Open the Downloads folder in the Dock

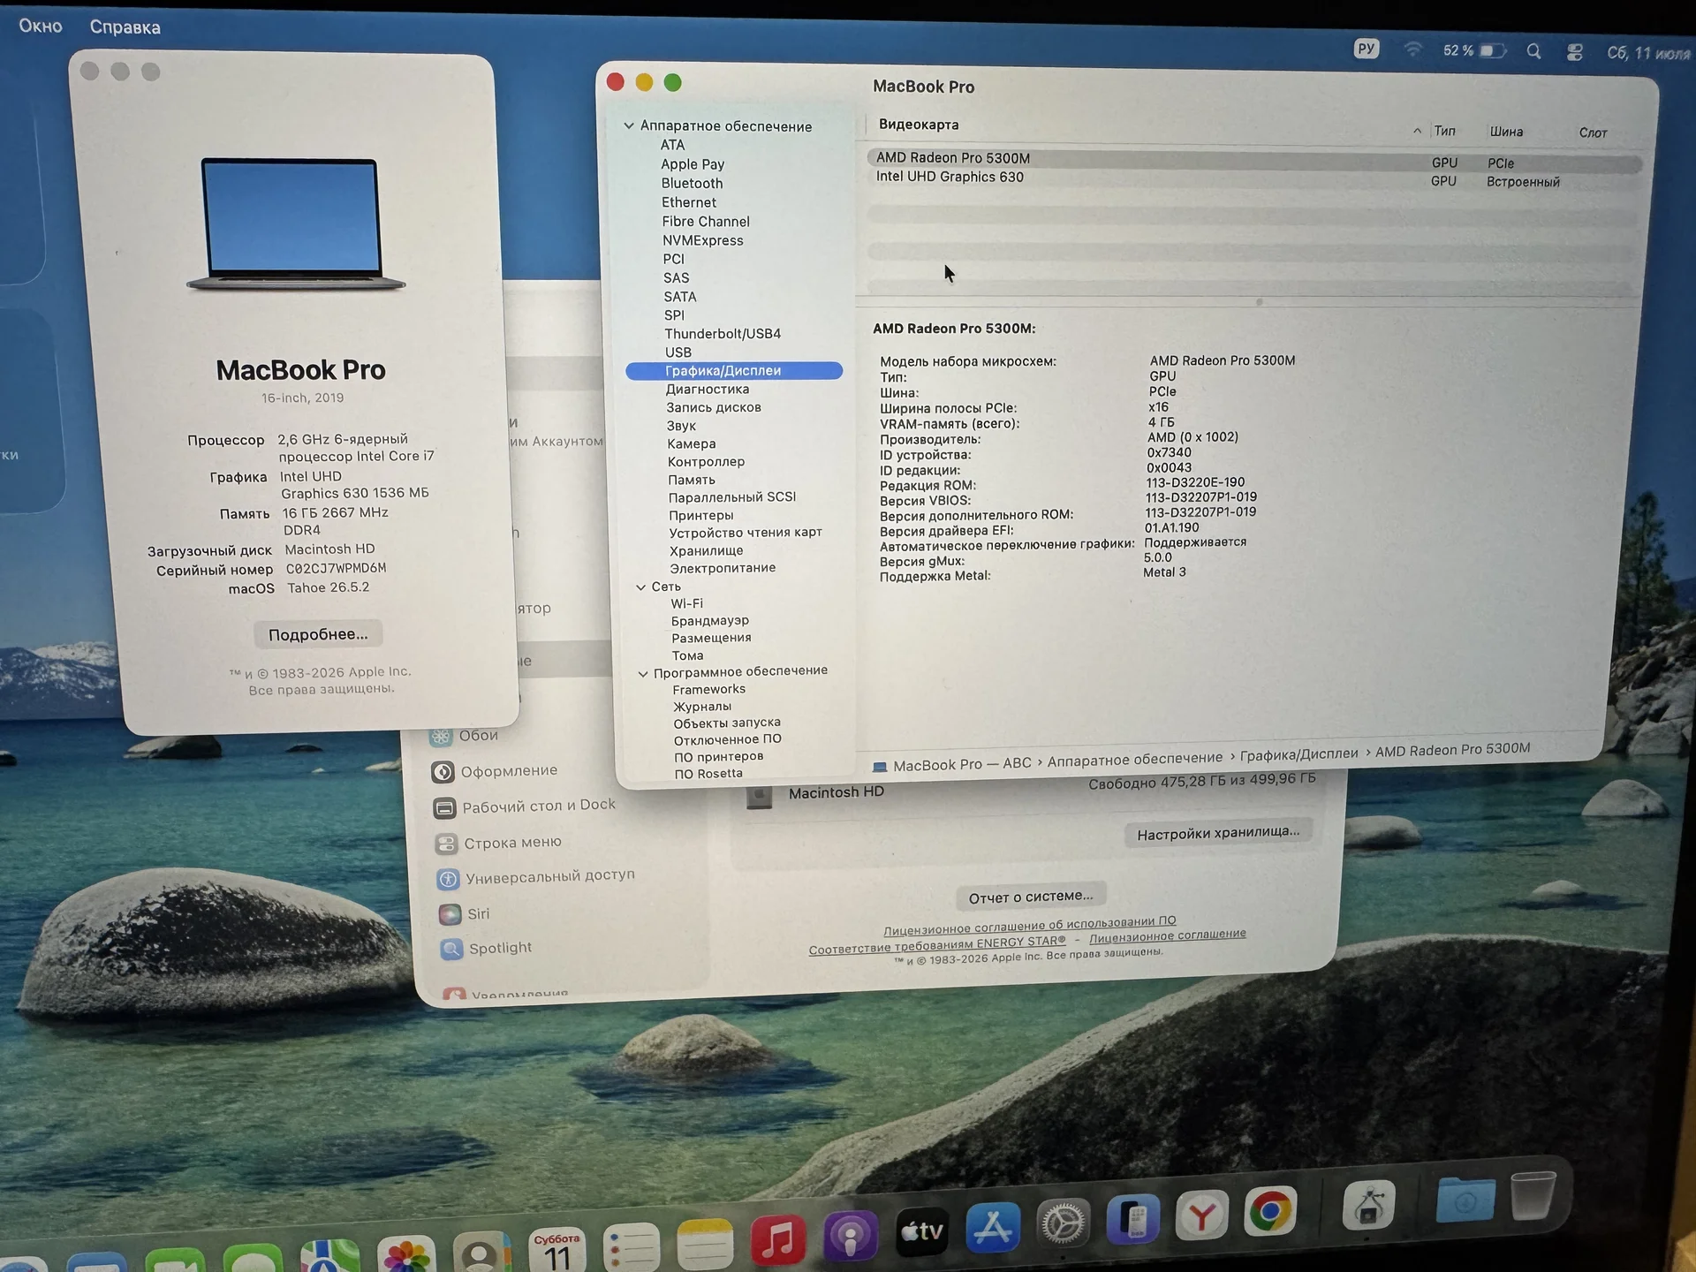point(1465,1200)
